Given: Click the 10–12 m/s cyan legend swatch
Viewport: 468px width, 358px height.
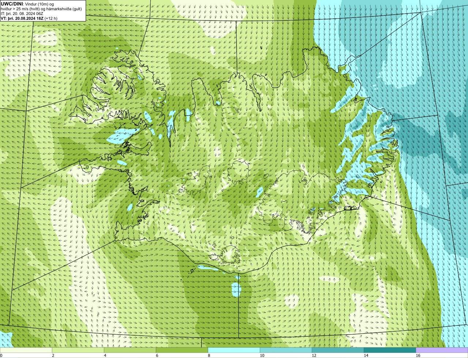Looking at the screenshot, I should (286, 350).
